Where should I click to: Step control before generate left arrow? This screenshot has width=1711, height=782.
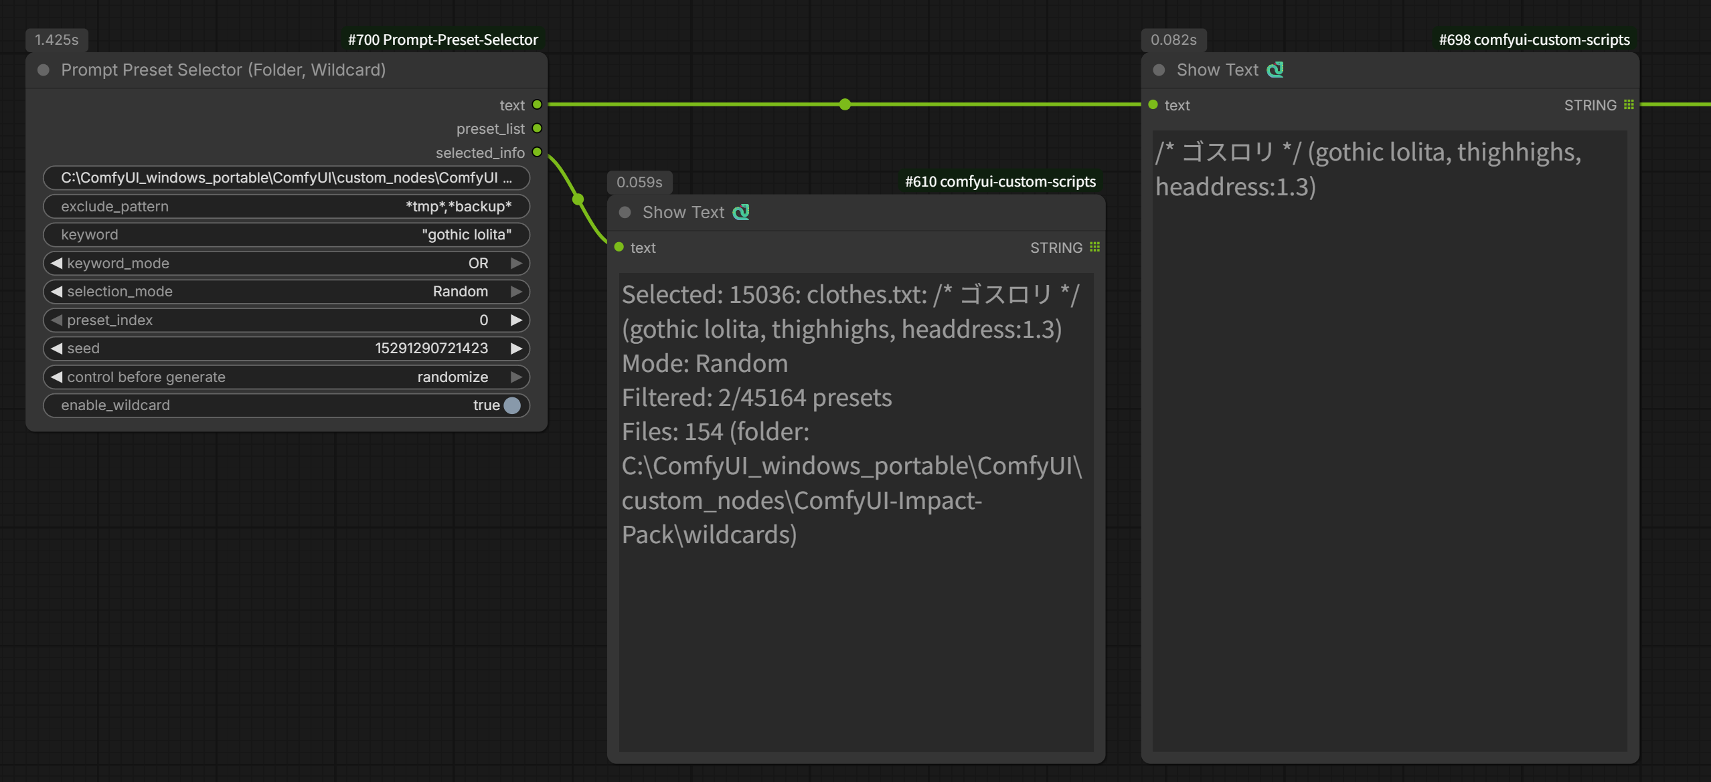56,377
